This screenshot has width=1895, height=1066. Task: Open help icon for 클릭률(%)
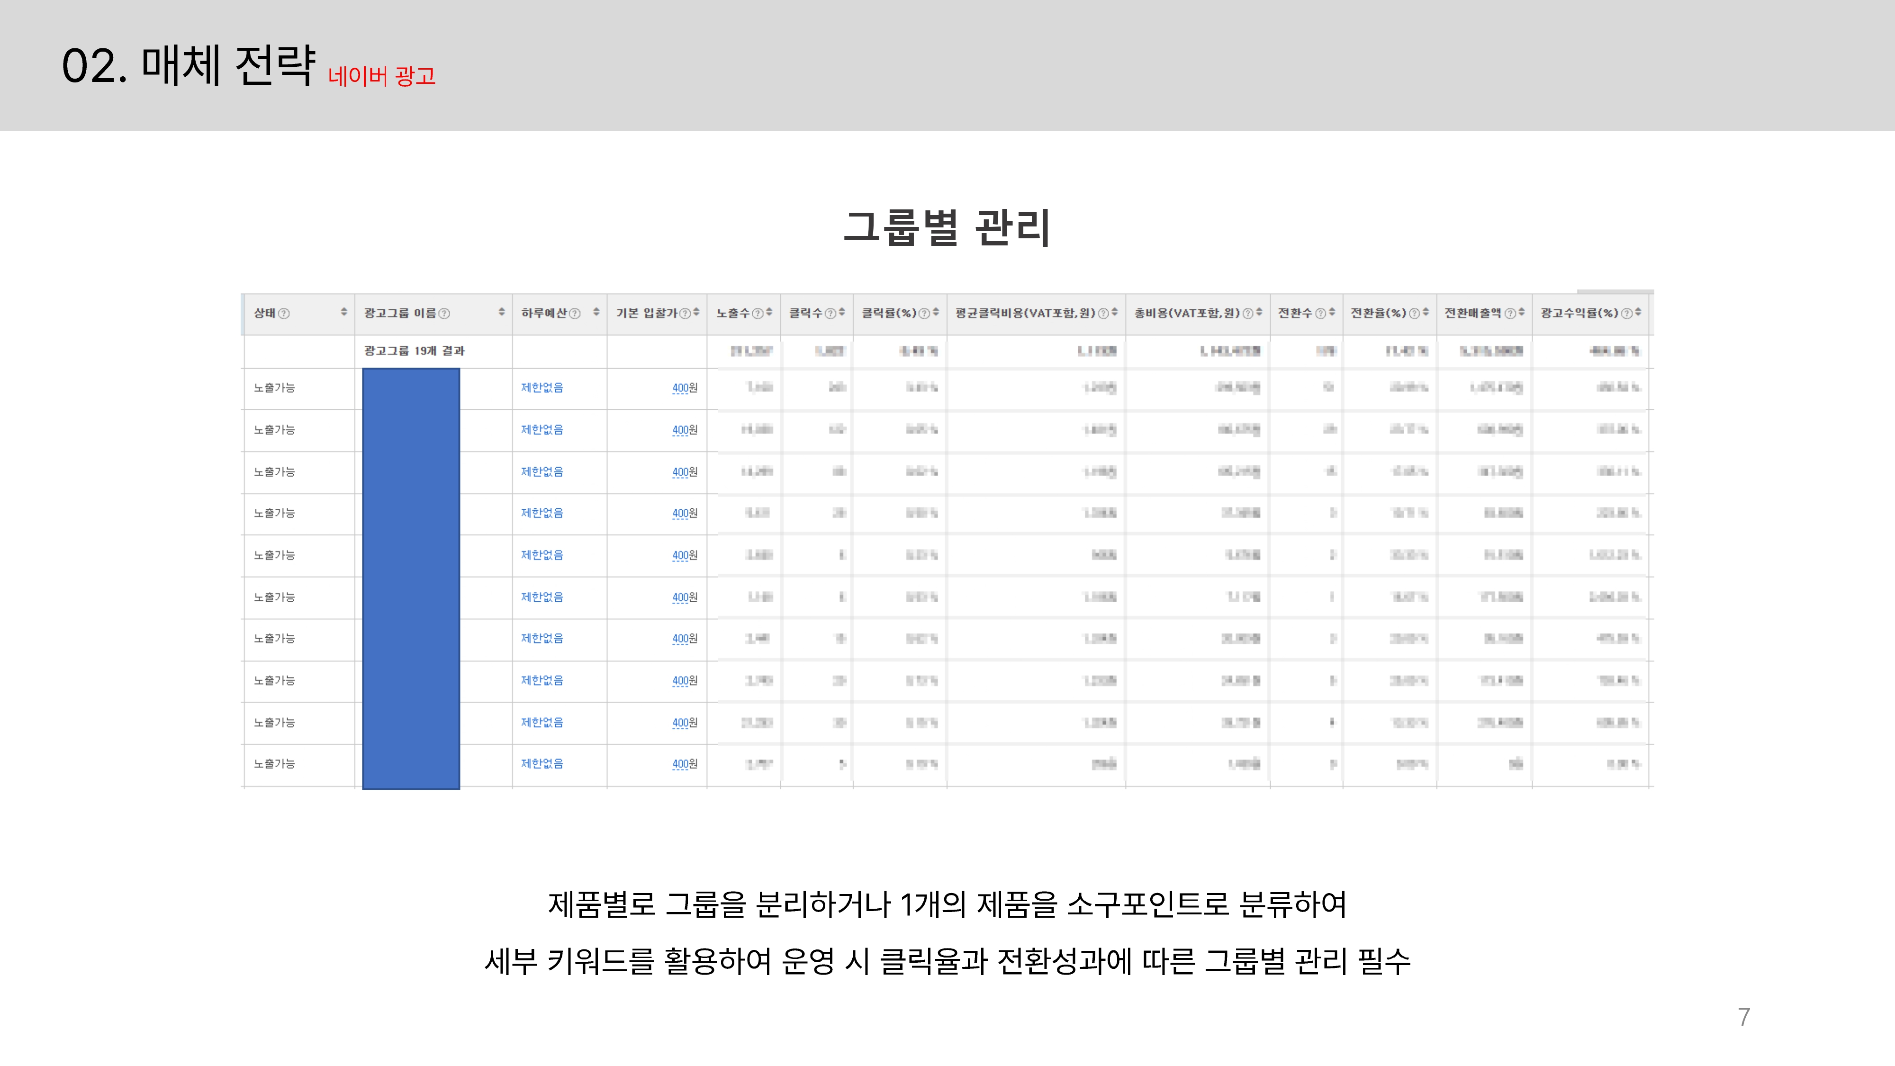(924, 313)
